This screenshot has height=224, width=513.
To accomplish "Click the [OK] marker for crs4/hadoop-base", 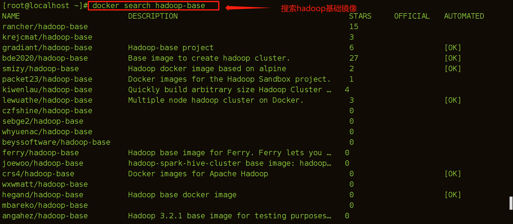I will pyautogui.click(x=453, y=174).
